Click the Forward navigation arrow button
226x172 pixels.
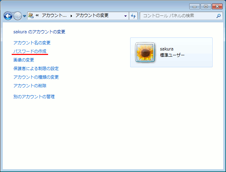pos(18,16)
